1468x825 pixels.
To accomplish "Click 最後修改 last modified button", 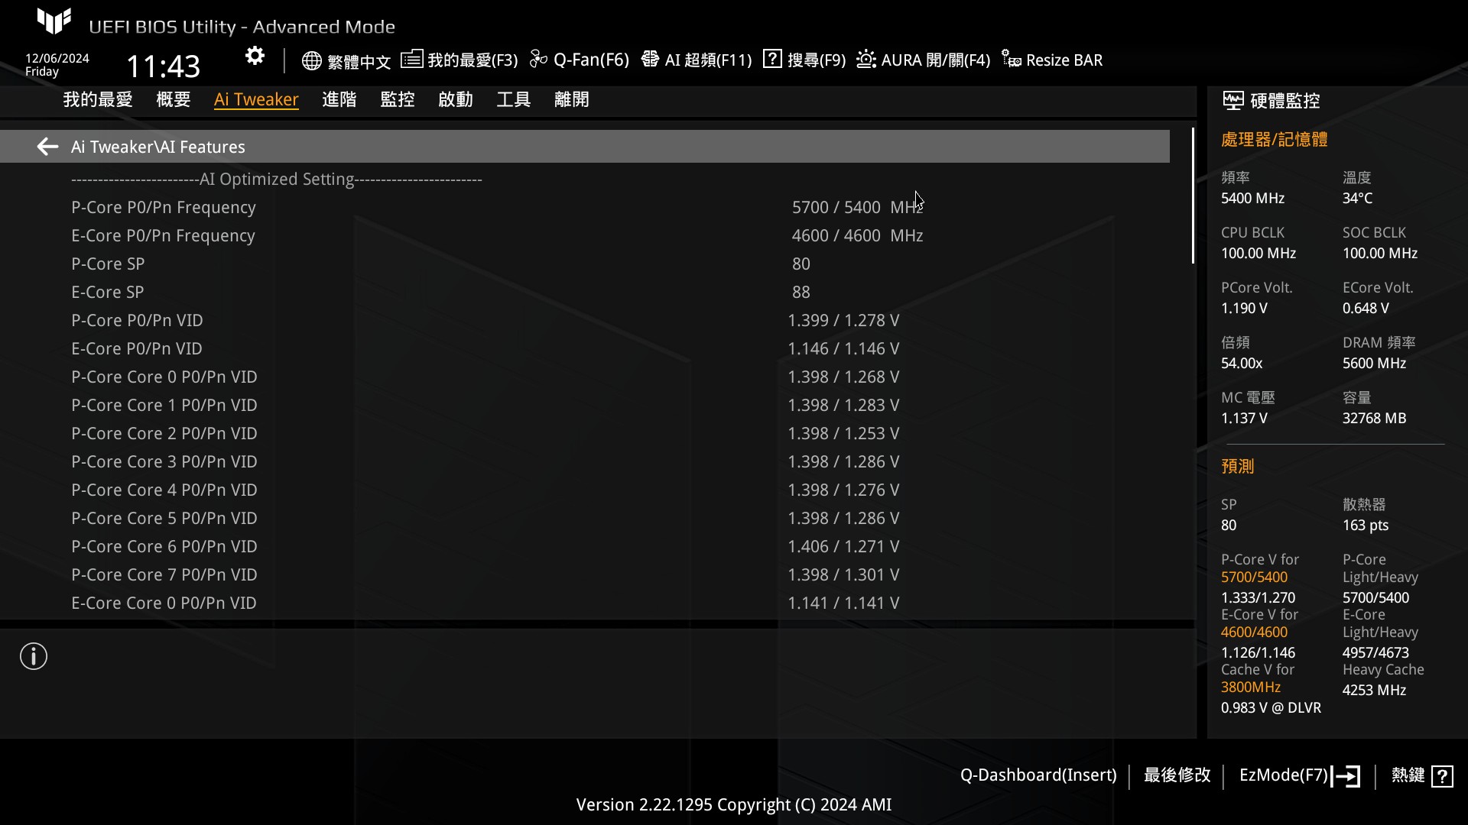I will tap(1177, 775).
